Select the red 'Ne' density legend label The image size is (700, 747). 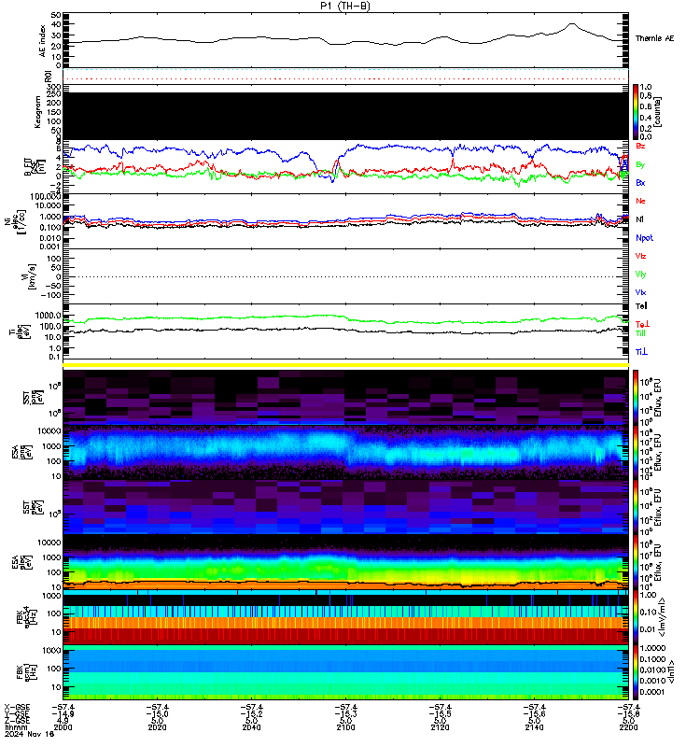[640, 201]
